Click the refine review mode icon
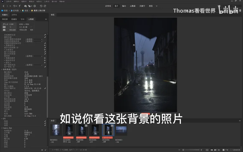243x152 pixels. [29, 6]
